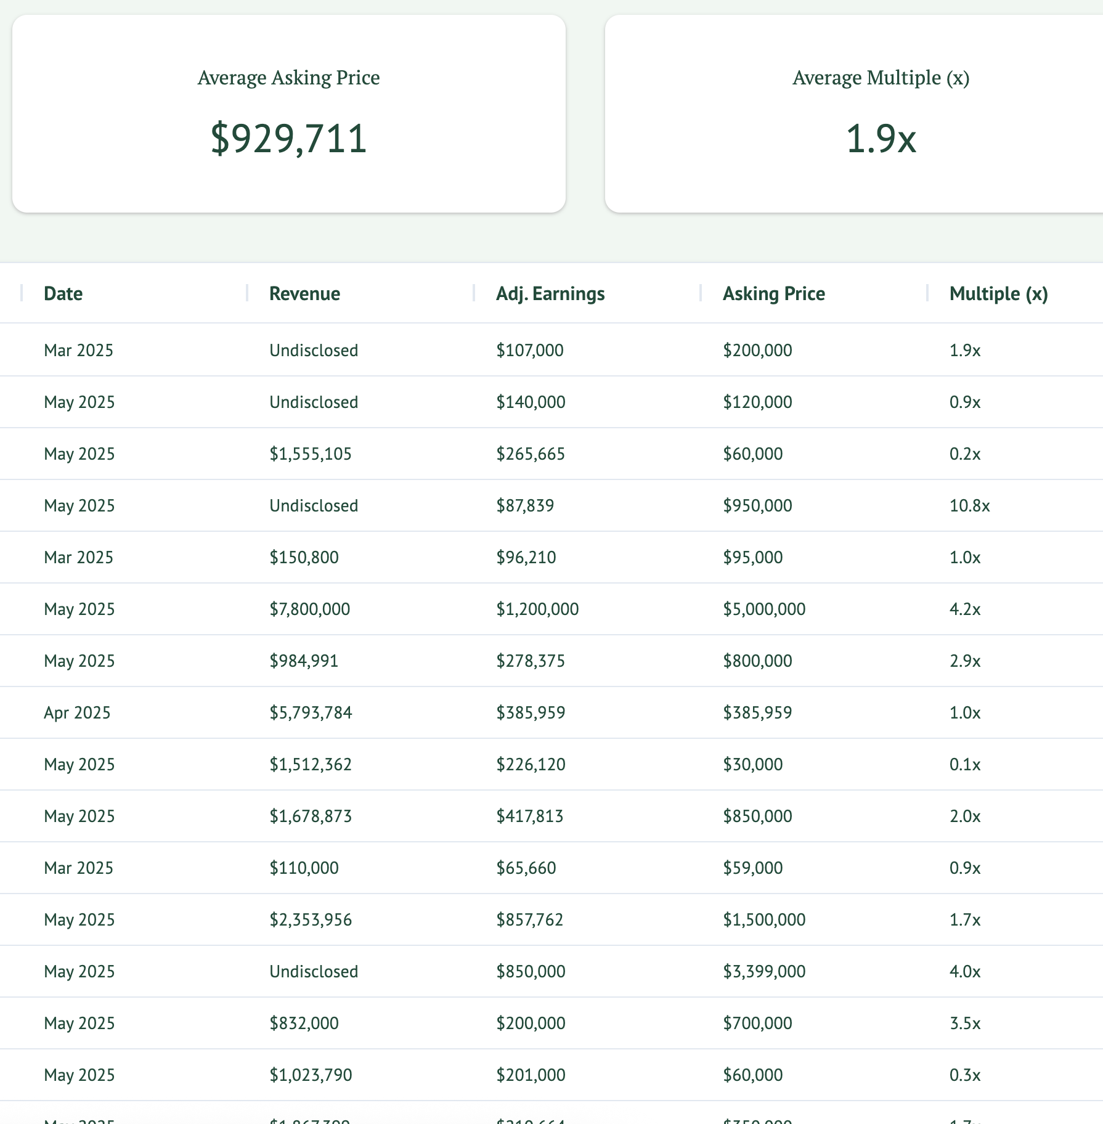Click the $201,000 adjusted earnings cell
The image size is (1103, 1124).
[x=531, y=1075]
